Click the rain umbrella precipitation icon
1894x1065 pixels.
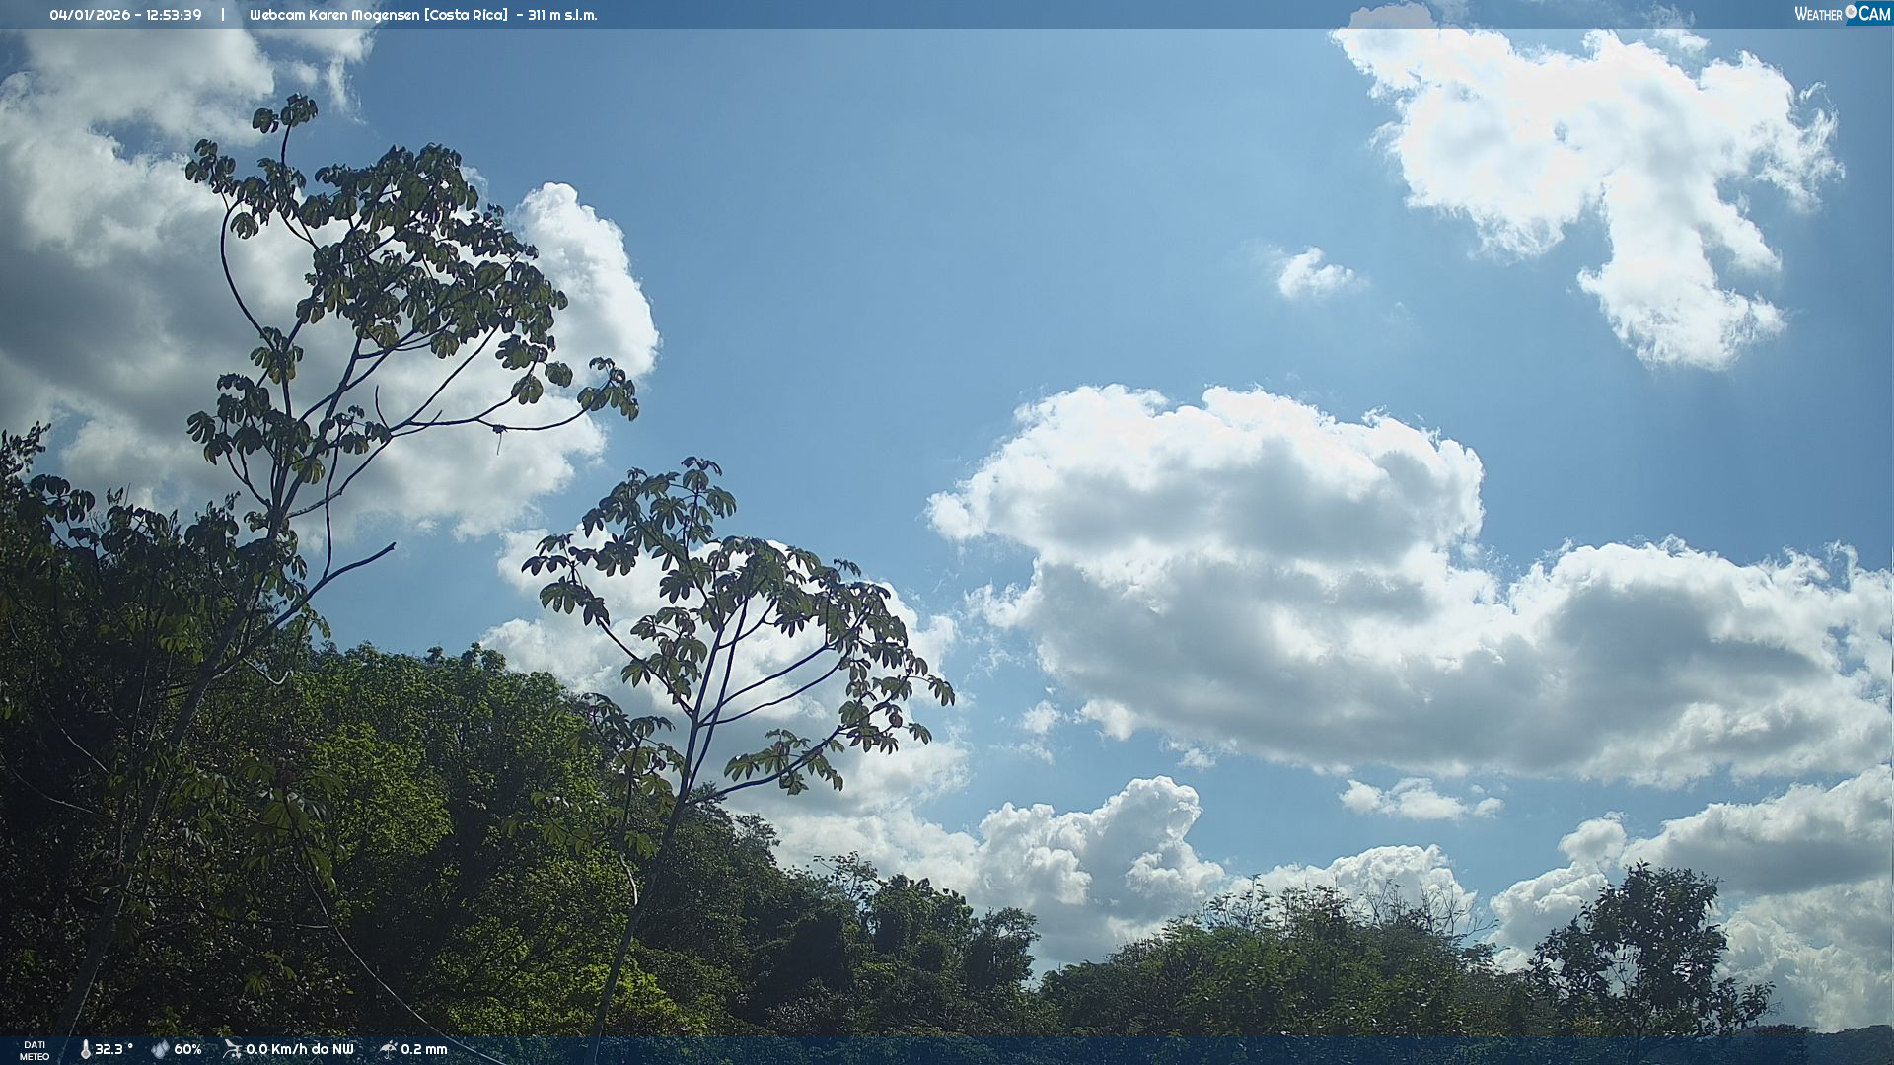(389, 1049)
